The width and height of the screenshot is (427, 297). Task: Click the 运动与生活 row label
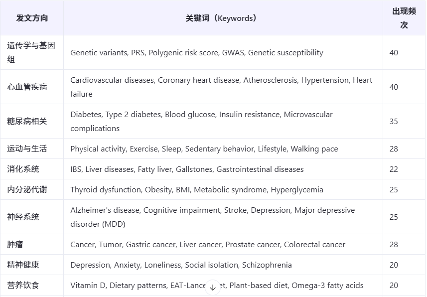(27, 148)
